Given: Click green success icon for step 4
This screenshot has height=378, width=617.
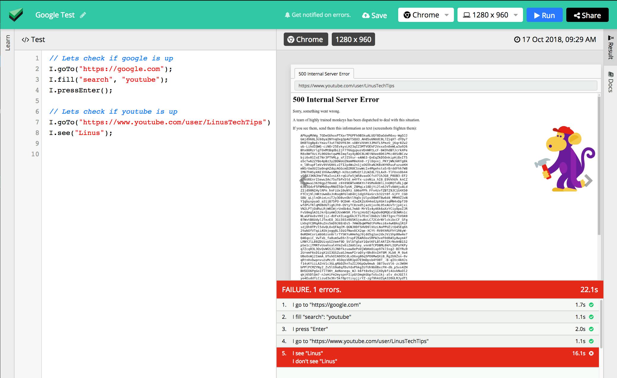Looking at the screenshot, I should (591, 341).
